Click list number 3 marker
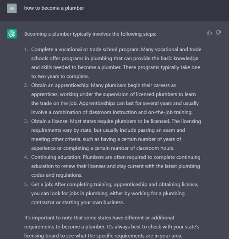The image size is (229, 239). tap(26, 121)
